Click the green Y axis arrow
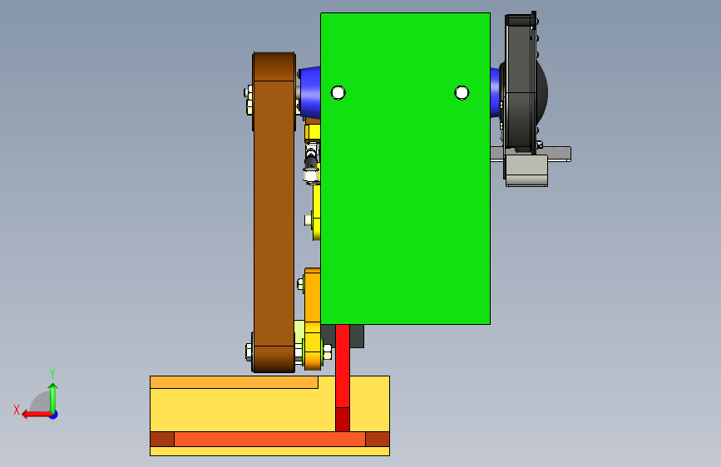Viewport: 721px width, 467px height. point(53,397)
